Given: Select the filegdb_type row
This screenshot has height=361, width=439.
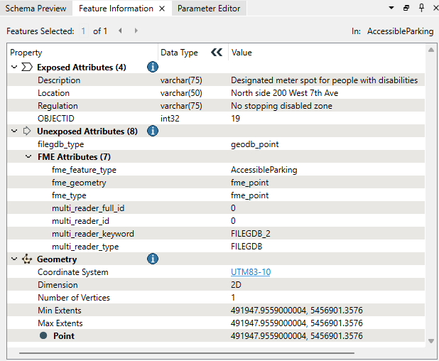Looking at the screenshot, I should (x=216, y=144).
